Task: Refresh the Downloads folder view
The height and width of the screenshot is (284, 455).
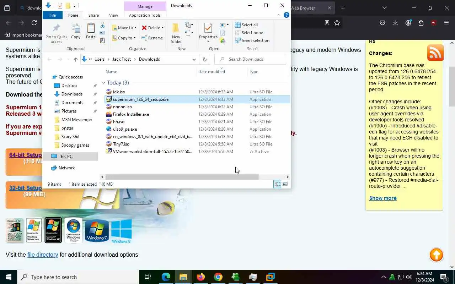Action: tap(204, 59)
